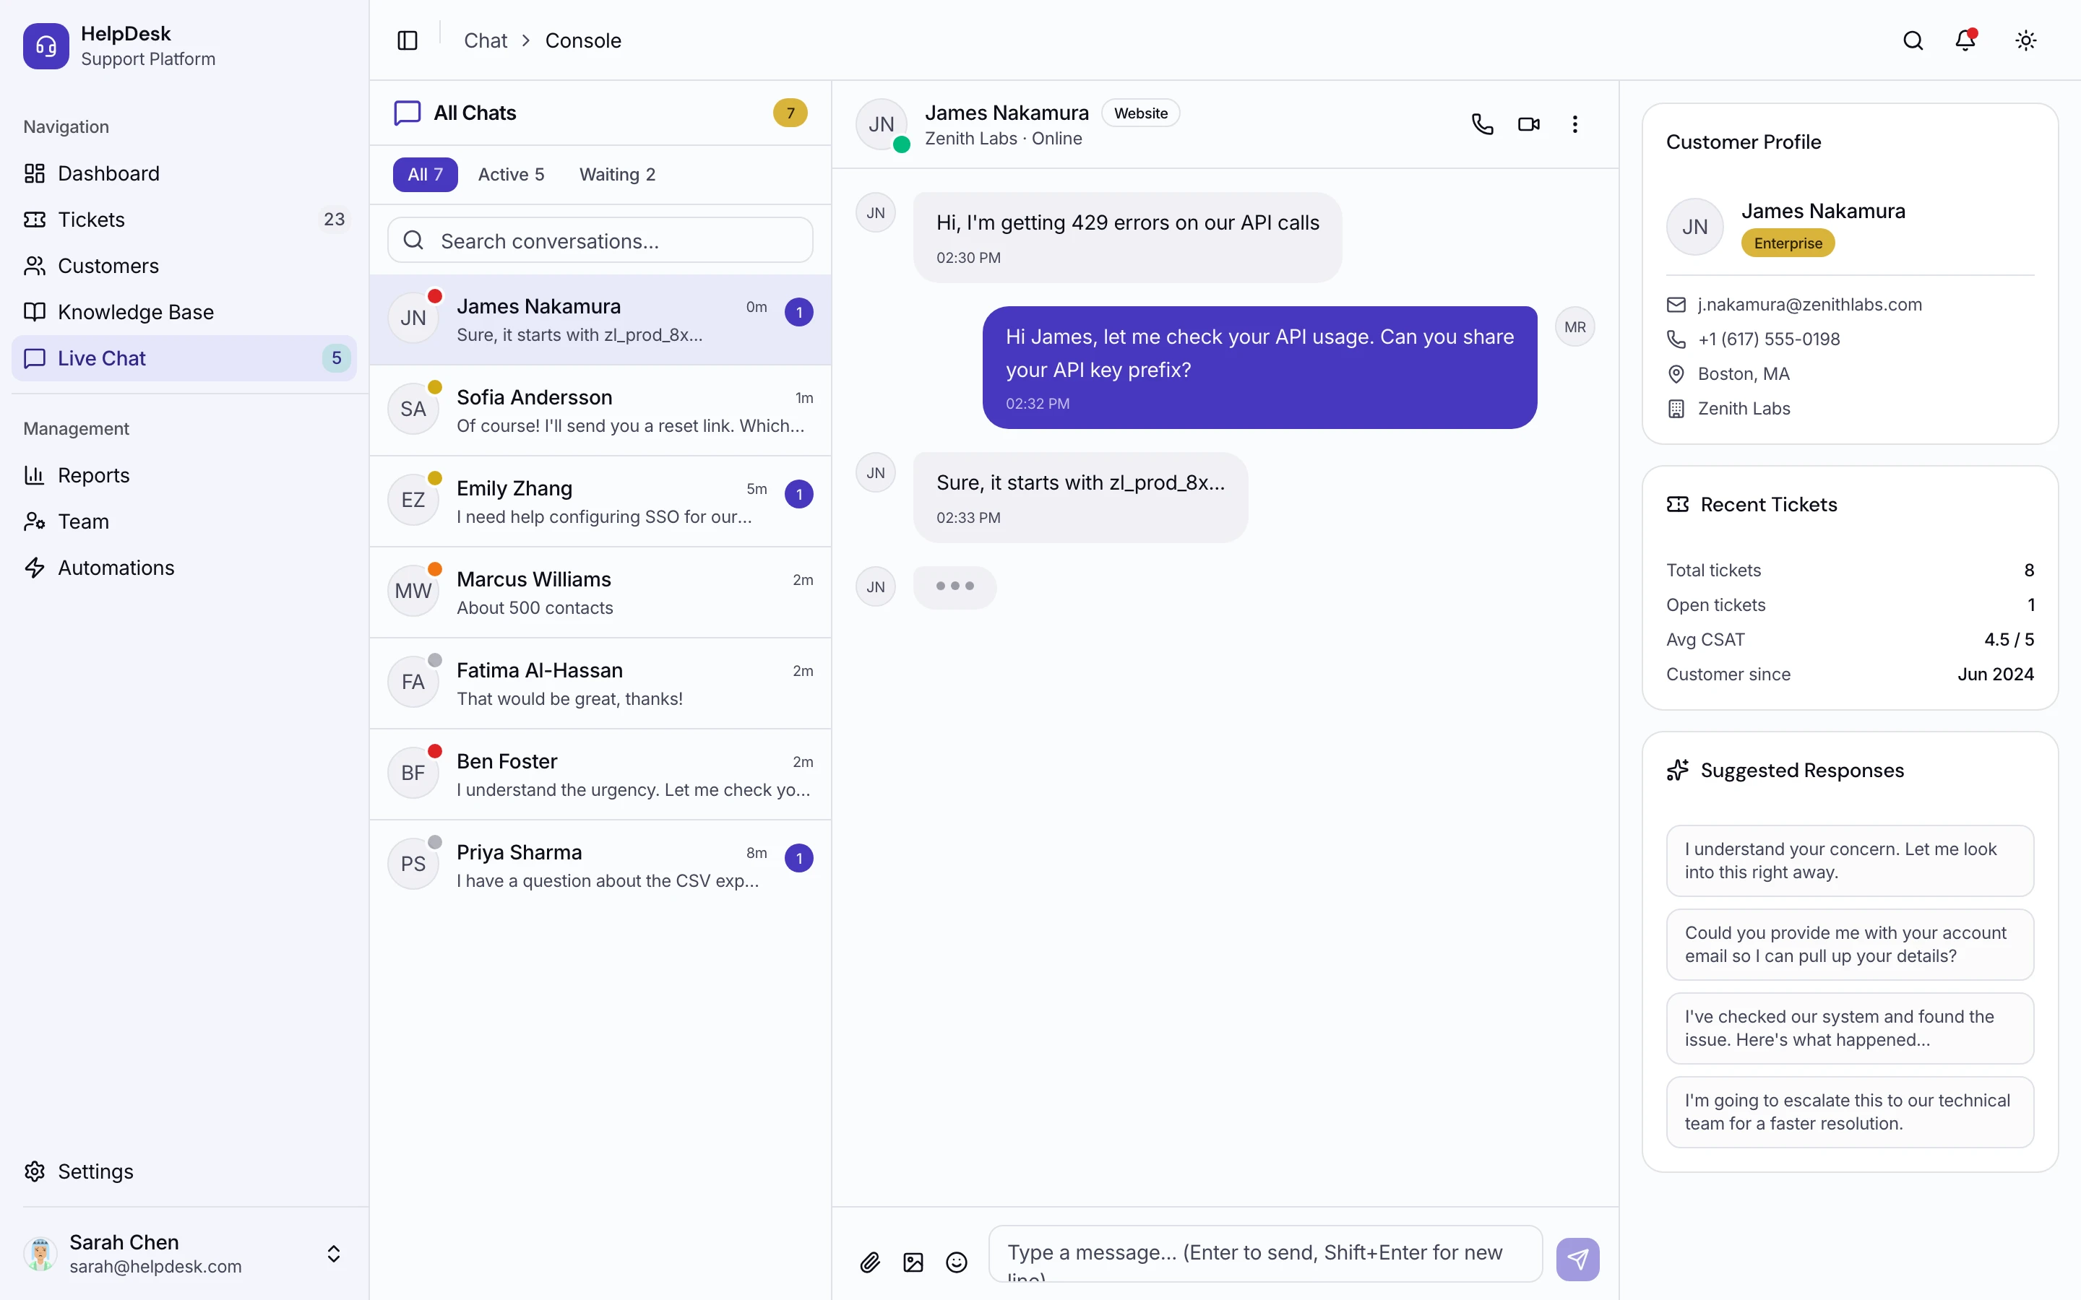Viewport: 2081px width, 1300px height.
Task: Use suggestion 'I'm going to escalate this'
Action: tap(1850, 1111)
